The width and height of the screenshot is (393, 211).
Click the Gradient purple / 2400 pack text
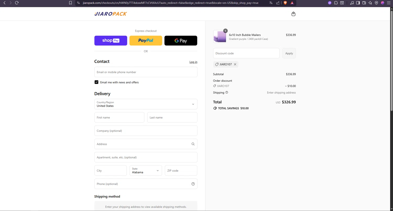pyautogui.click(x=248, y=39)
